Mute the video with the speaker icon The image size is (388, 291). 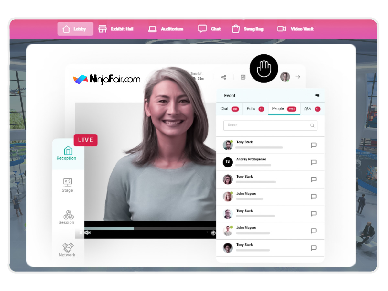click(87, 232)
